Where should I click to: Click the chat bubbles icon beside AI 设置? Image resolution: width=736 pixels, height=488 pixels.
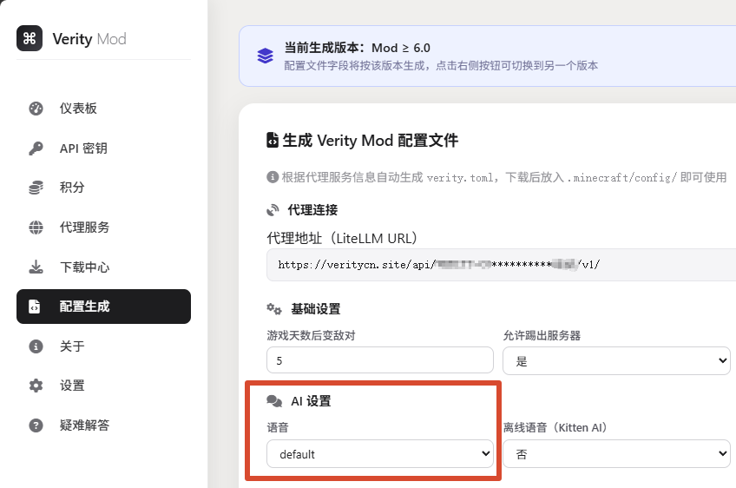coord(274,401)
